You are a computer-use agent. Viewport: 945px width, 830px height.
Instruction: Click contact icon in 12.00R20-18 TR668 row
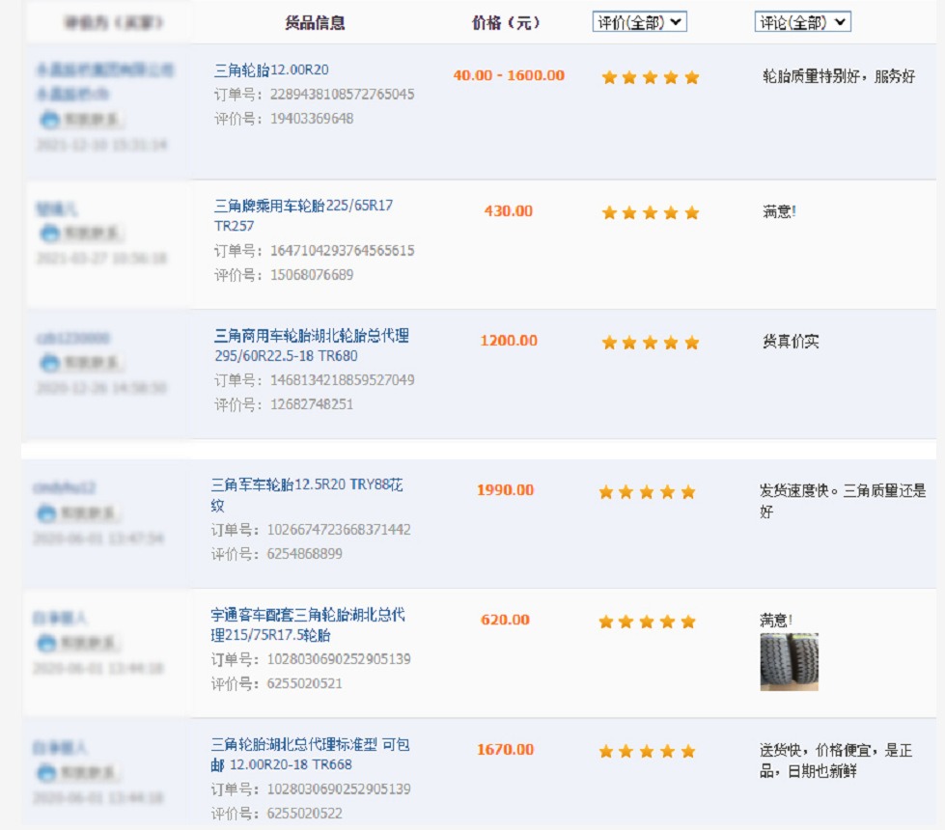pyautogui.click(x=79, y=773)
